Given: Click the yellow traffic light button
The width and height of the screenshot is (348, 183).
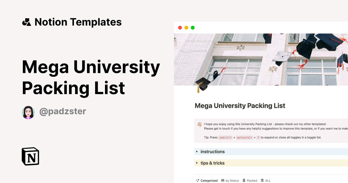Looking at the screenshot, I should point(186,28).
